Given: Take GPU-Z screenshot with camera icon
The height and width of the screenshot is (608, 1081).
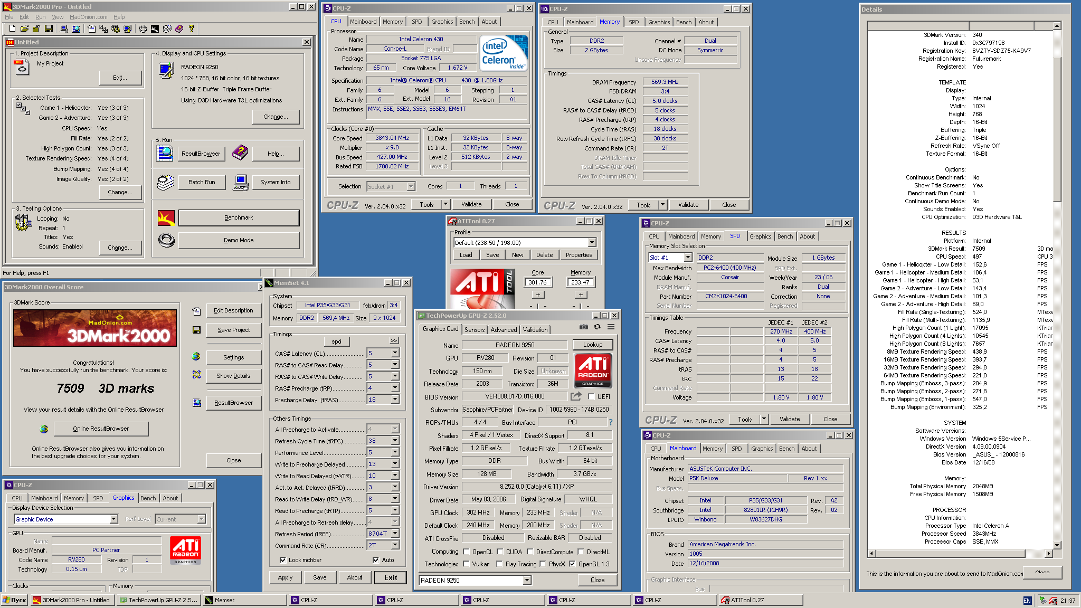Looking at the screenshot, I should (583, 327).
